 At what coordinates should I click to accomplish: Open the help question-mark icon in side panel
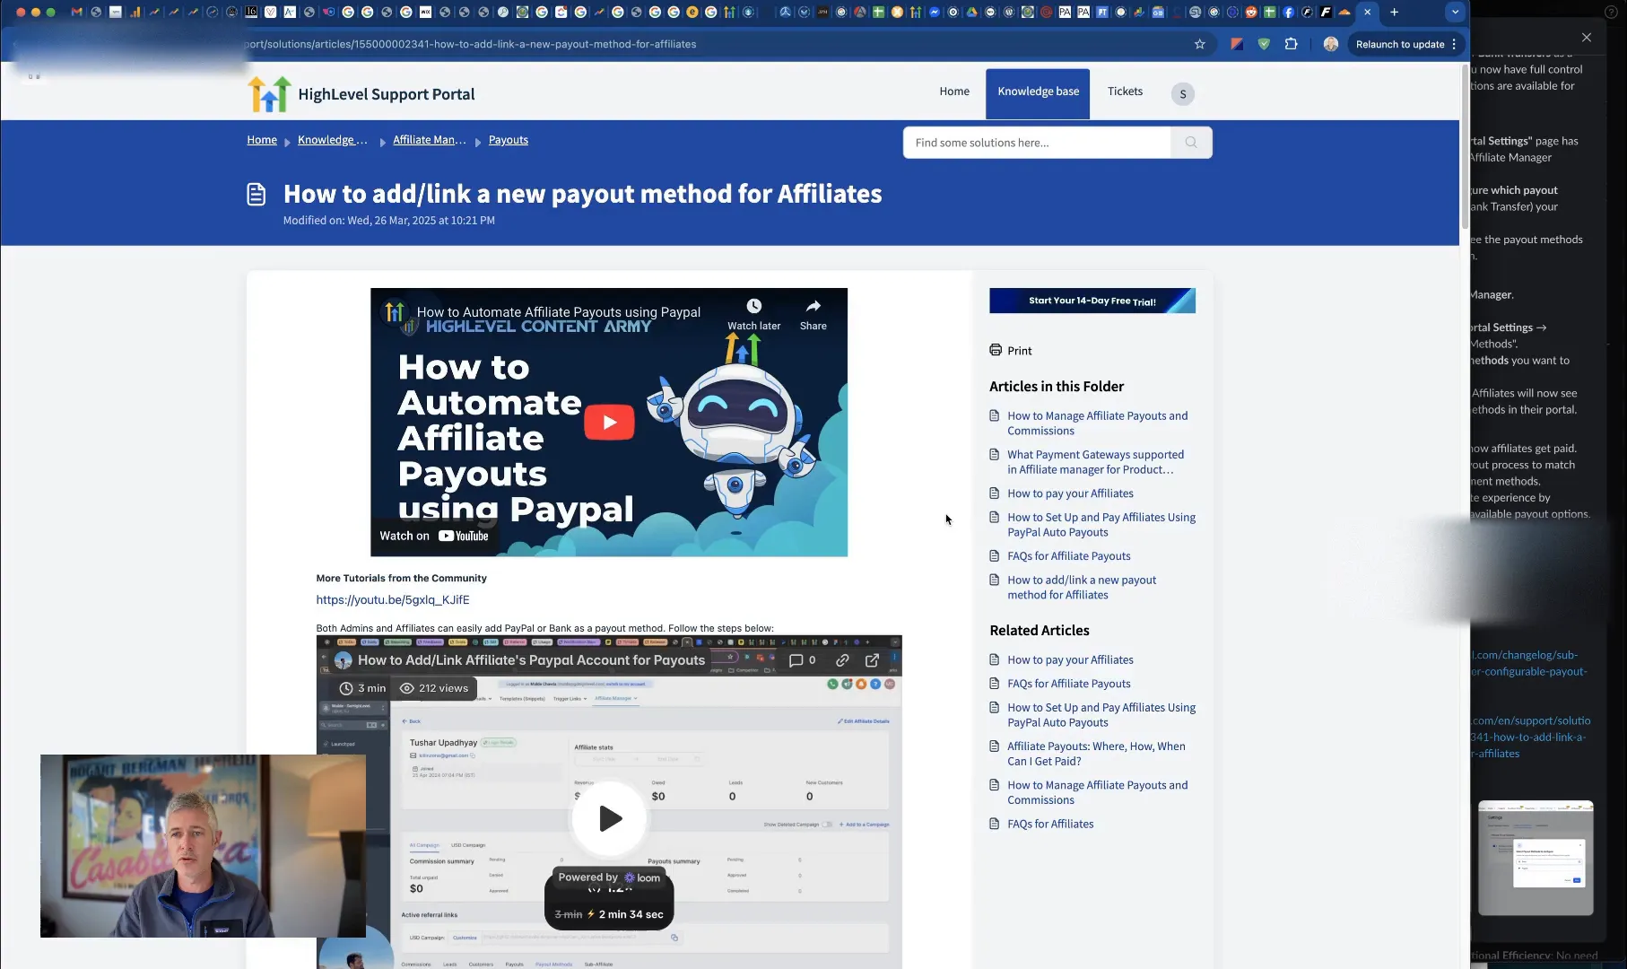[1610, 13]
